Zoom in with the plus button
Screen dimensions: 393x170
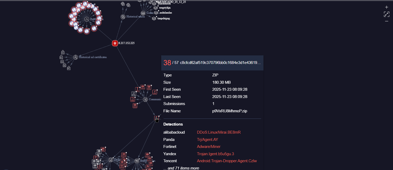click(x=387, y=7)
